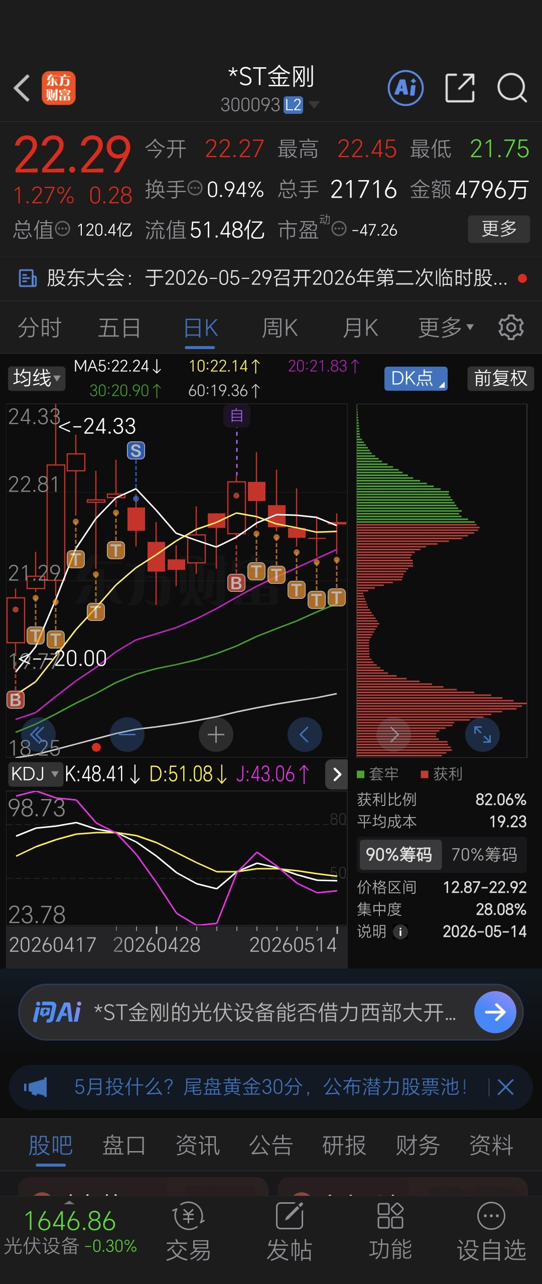Zoom in chart with plus button

(216, 735)
